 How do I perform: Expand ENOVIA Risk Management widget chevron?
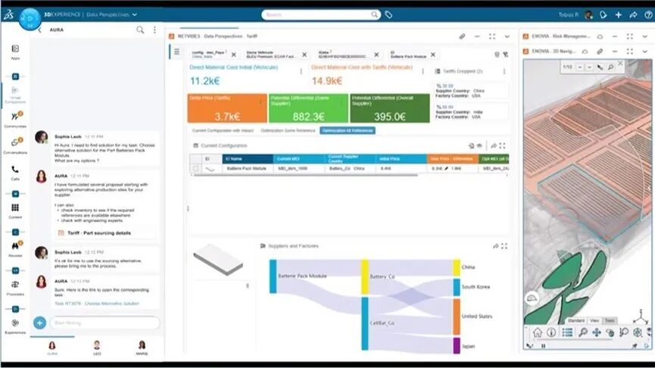(644, 36)
